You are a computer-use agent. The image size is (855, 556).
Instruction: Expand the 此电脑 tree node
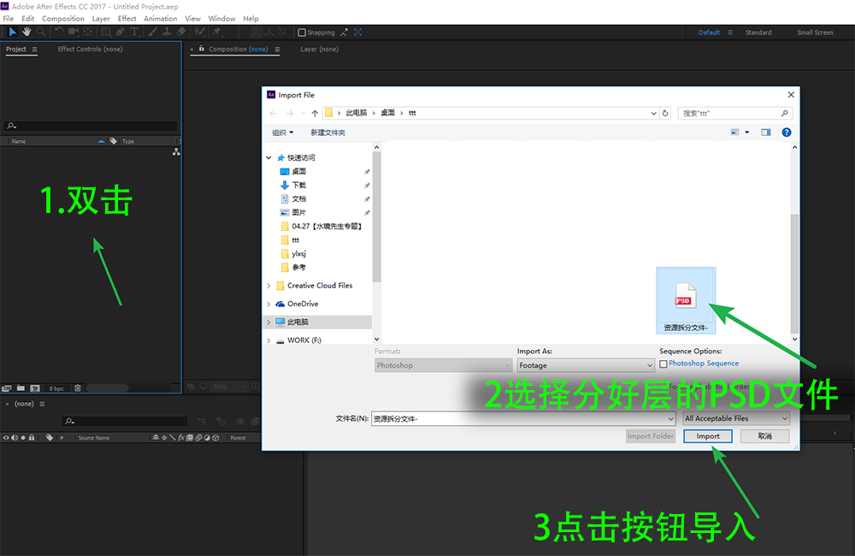coord(268,322)
